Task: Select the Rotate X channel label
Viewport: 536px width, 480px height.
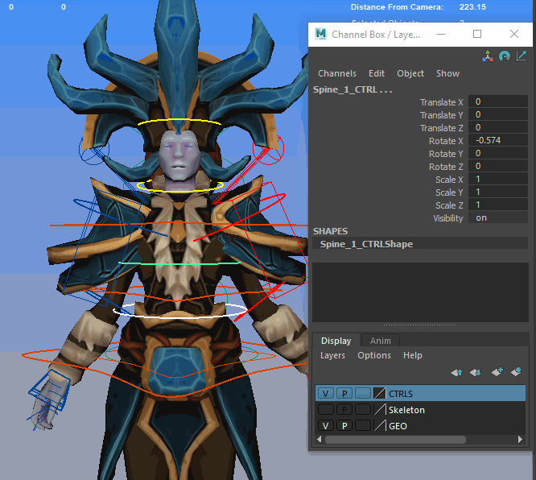Action: coord(446,141)
